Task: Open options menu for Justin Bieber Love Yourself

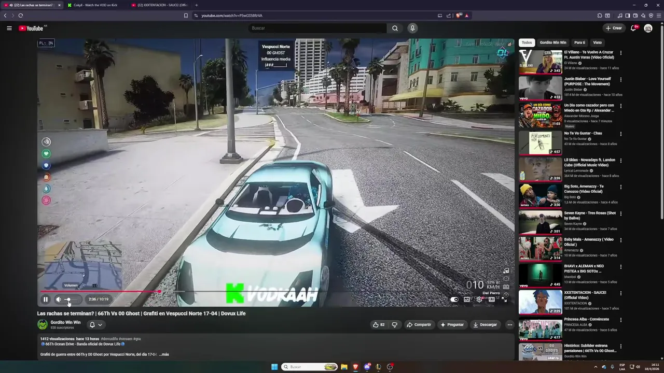Action: click(x=620, y=79)
